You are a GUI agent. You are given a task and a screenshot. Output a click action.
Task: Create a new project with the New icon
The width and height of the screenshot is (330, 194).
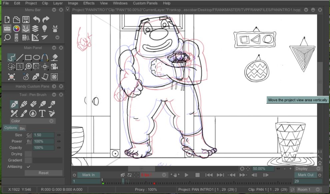(7, 20)
